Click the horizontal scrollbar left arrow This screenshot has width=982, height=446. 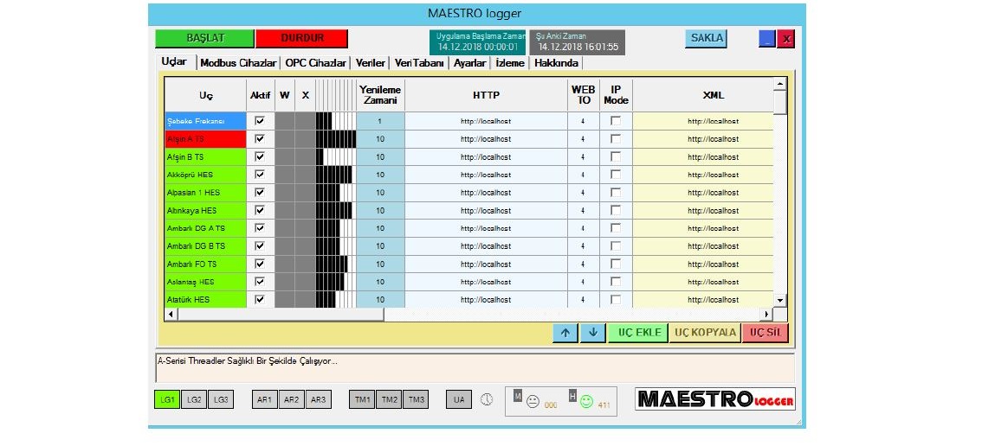point(171,314)
